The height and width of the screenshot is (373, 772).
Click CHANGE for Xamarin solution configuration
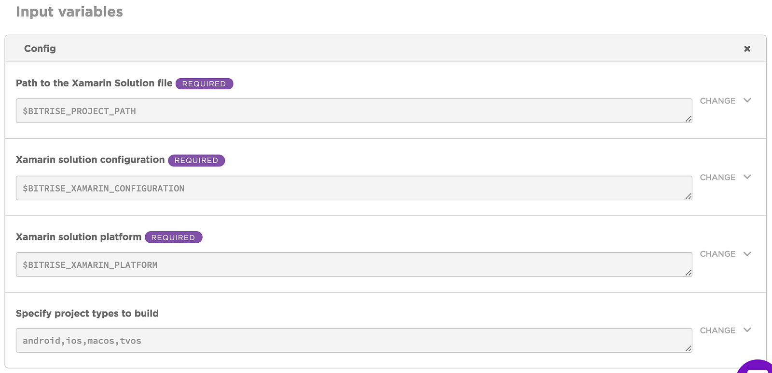[717, 178]
